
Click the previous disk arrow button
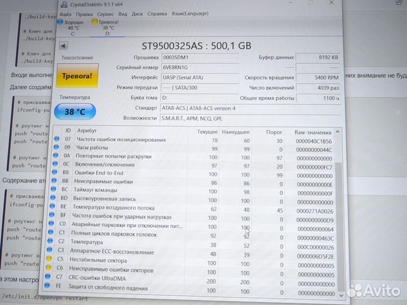63,46
